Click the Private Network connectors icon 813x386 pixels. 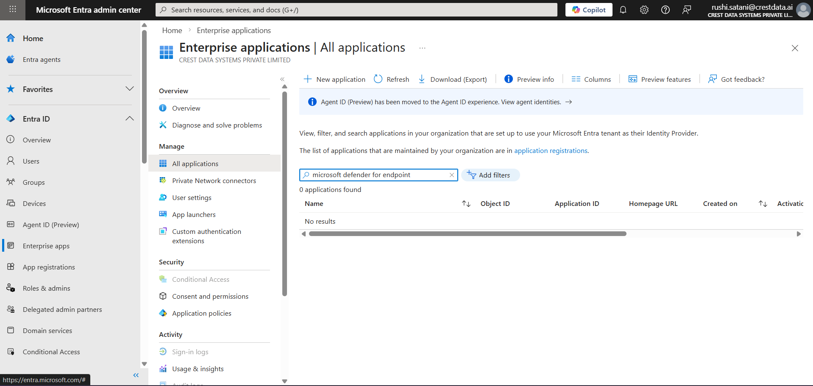163,181
